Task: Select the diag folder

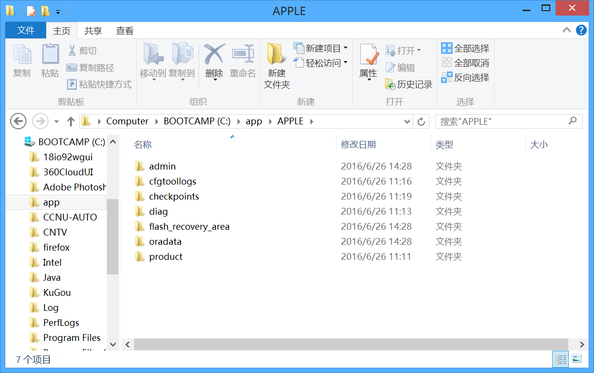Action: click(x=151, y=211)
